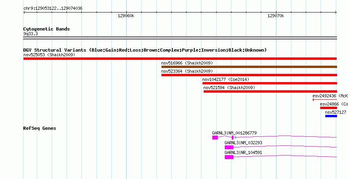Click the esv24866 short red bar
Screen dimensions: 348x179
[x=328, y=108]
